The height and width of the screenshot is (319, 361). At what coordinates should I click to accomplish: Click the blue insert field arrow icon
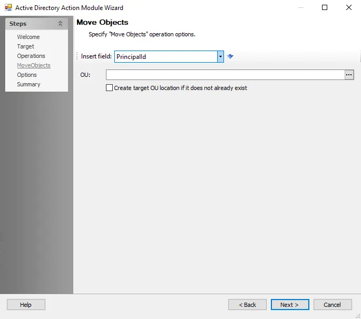tap(230, 56)
